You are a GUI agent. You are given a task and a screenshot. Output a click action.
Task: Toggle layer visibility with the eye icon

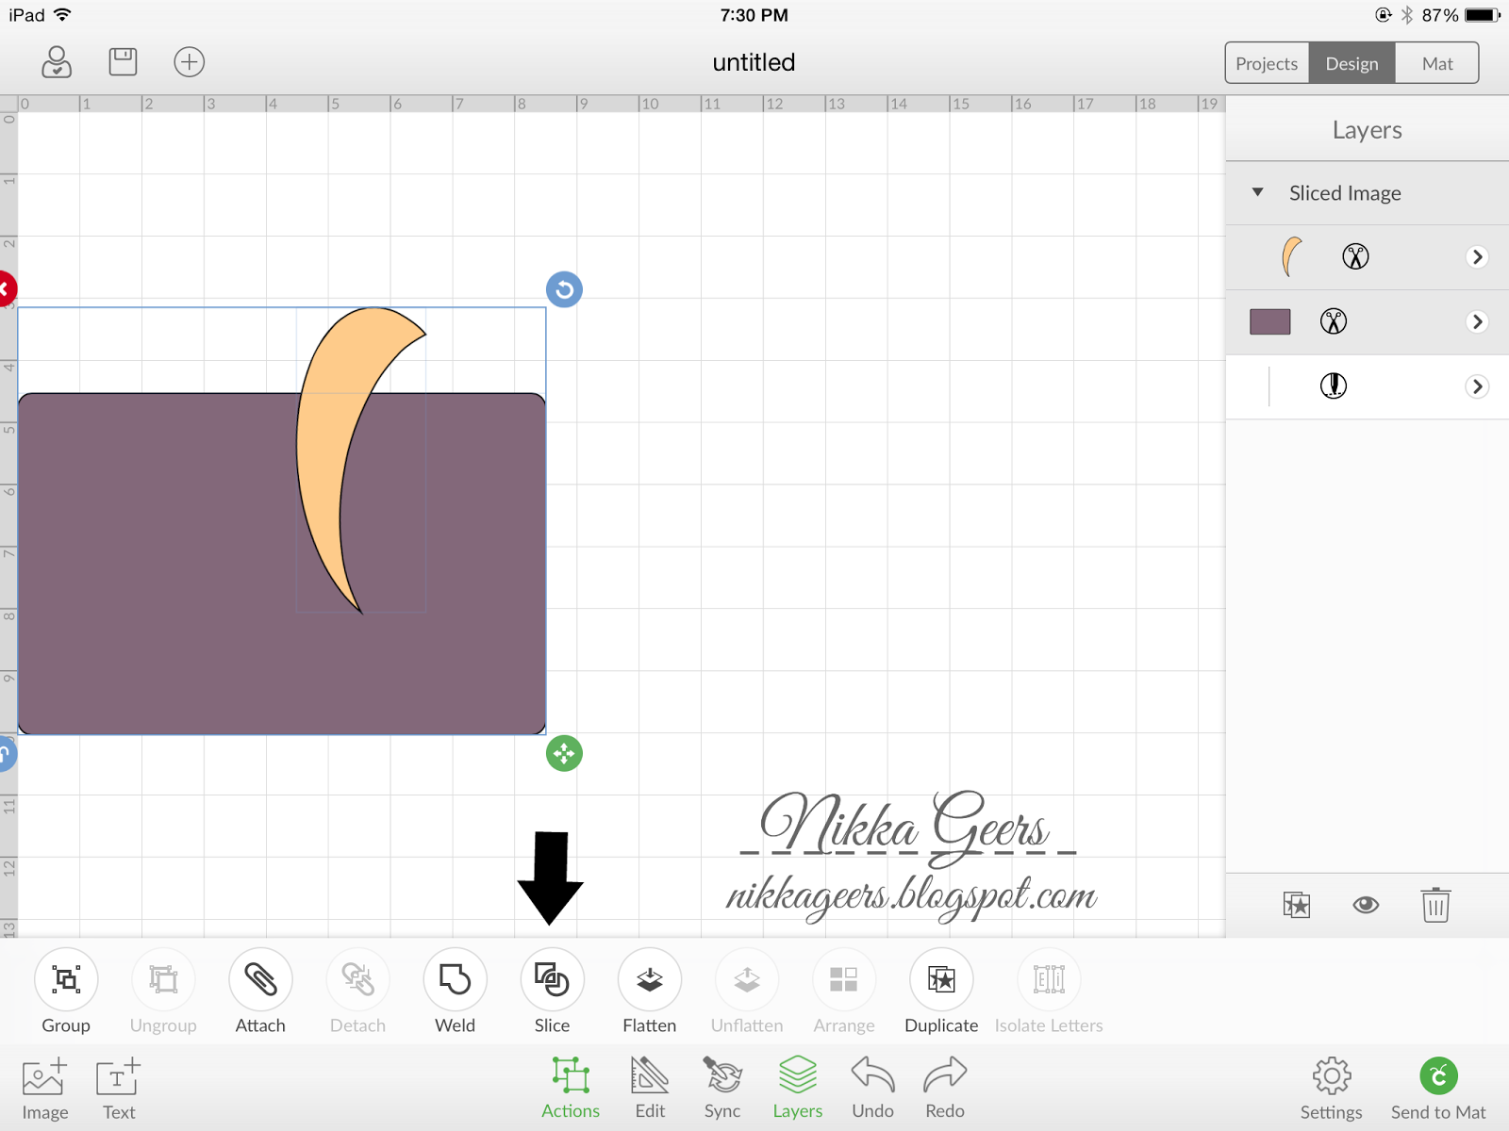tap(1365, 905)
